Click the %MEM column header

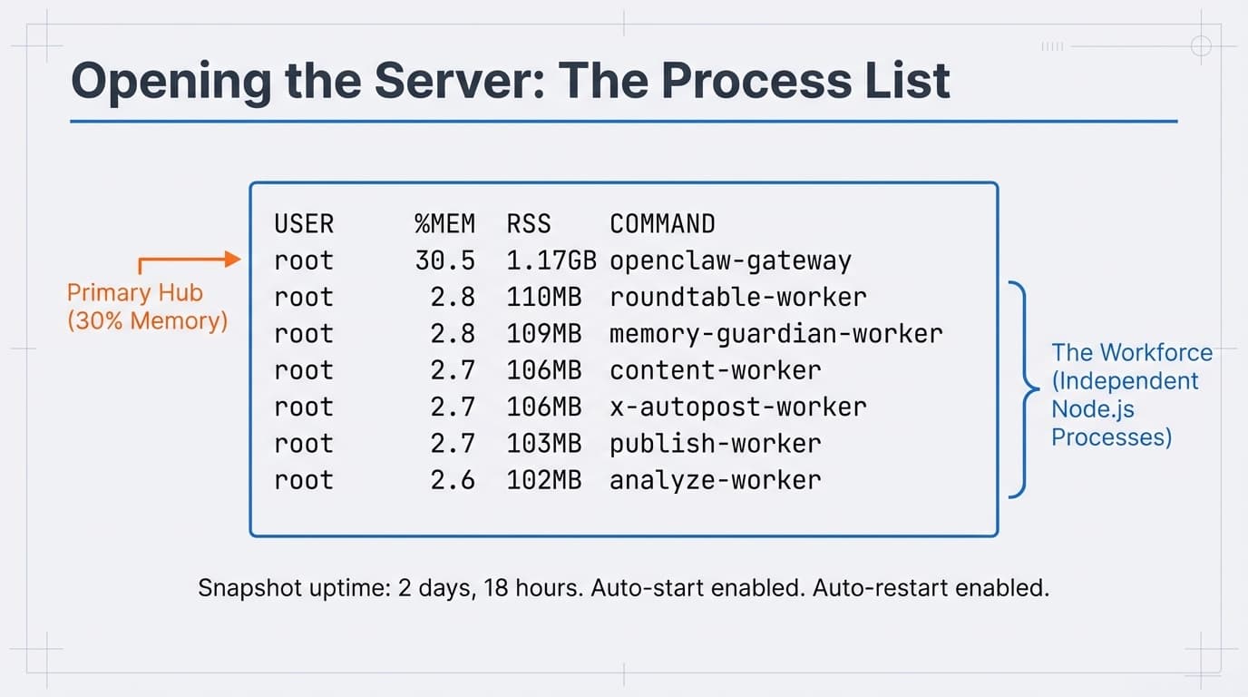pos(444,223)
